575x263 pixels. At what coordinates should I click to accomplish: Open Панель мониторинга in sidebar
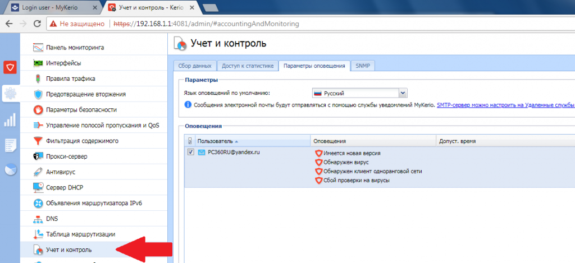[75, 48]
